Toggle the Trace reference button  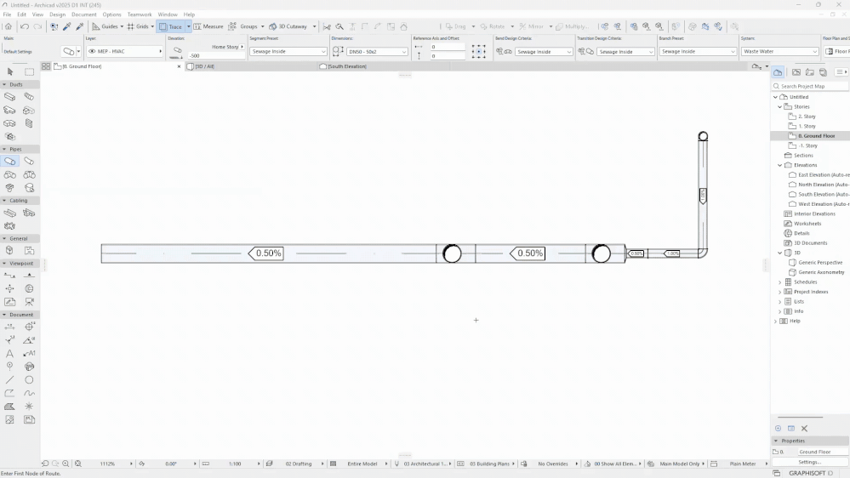[171, 26]
